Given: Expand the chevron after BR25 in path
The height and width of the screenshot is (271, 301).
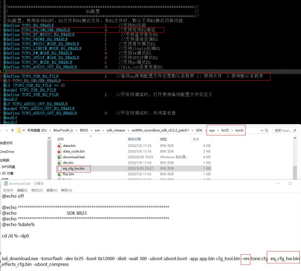Looking at the screenshot, I should point(91,131).
